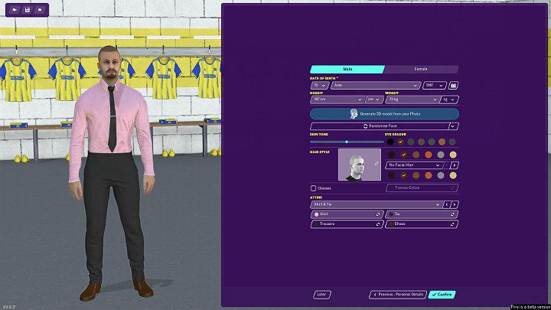Pick light brown in the hair colour row
Screen dimensions: 551x310
pyautogui.click(x=416, y=155)
